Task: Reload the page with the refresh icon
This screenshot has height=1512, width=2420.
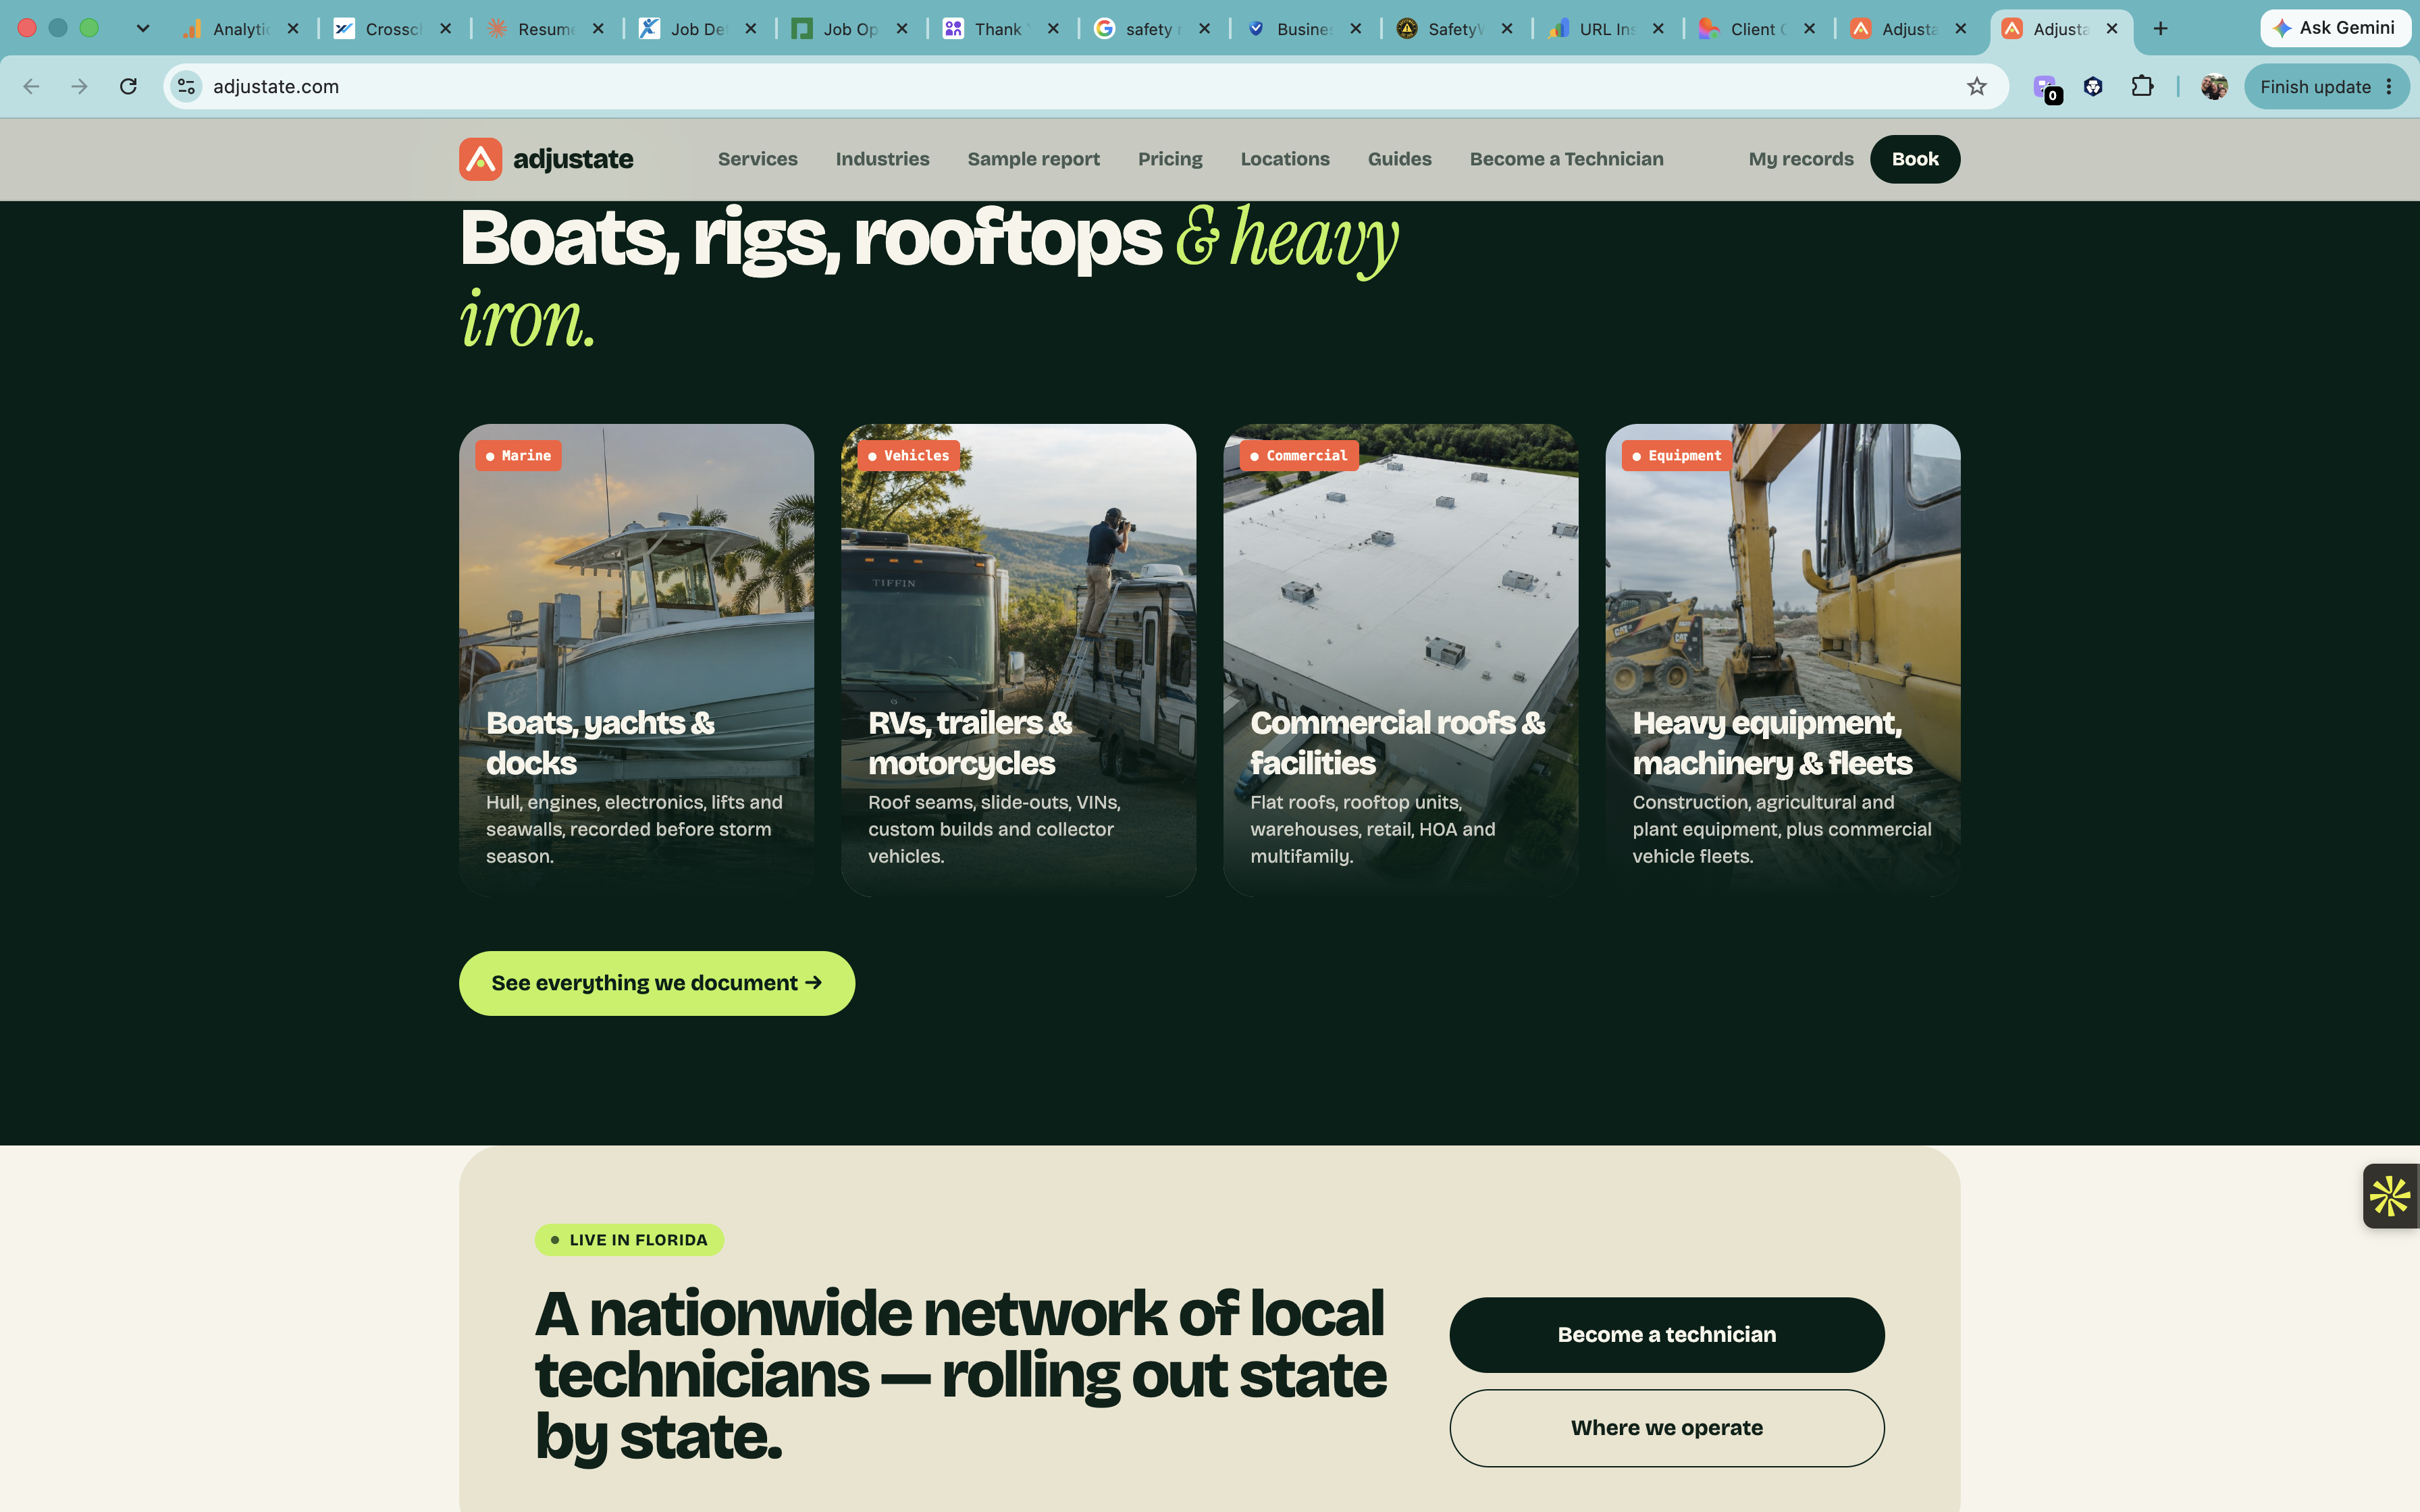Action: coord(128,87)
